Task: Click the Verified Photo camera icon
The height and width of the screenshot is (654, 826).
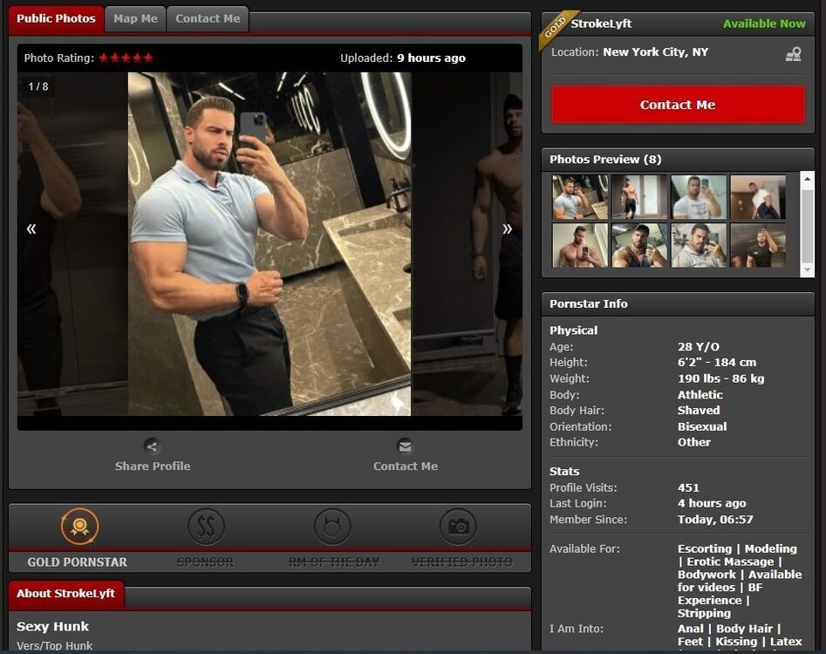Action: tap(458, 527)
